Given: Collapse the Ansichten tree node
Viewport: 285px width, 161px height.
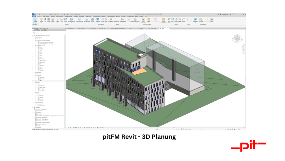Looking at the screenshot, I should [34, 82].
